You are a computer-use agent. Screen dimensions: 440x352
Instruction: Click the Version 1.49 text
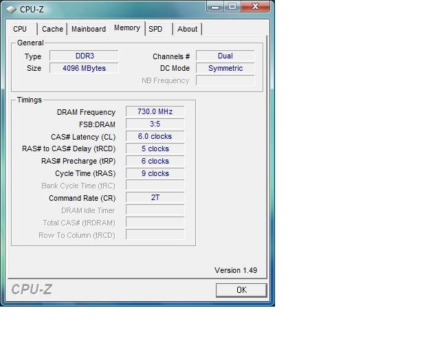236,270
